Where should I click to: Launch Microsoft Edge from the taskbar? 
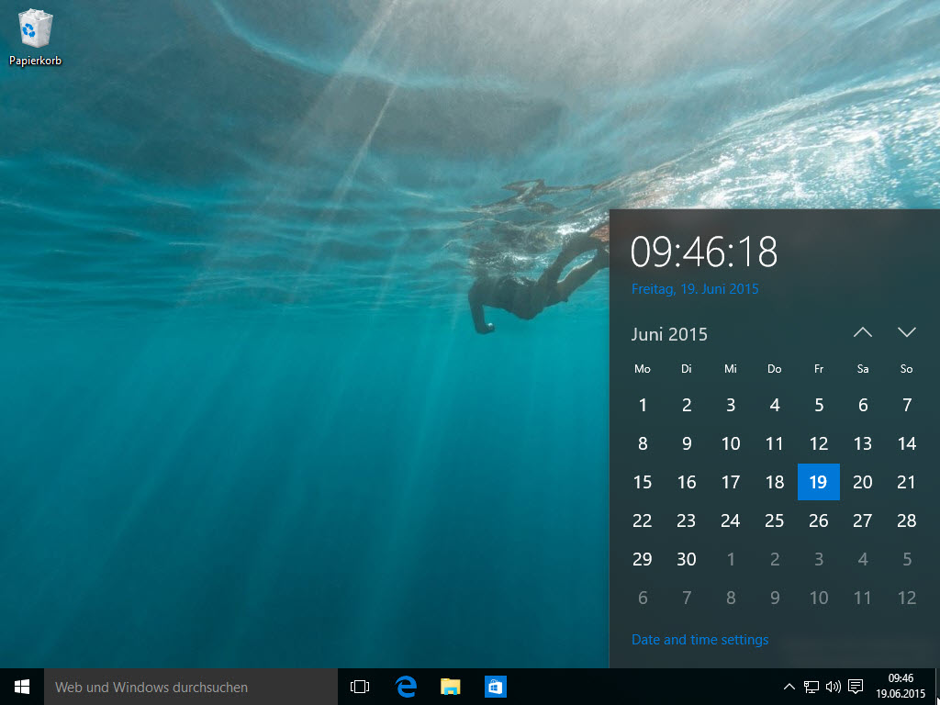pyautogui.click(x=406, y=687)
